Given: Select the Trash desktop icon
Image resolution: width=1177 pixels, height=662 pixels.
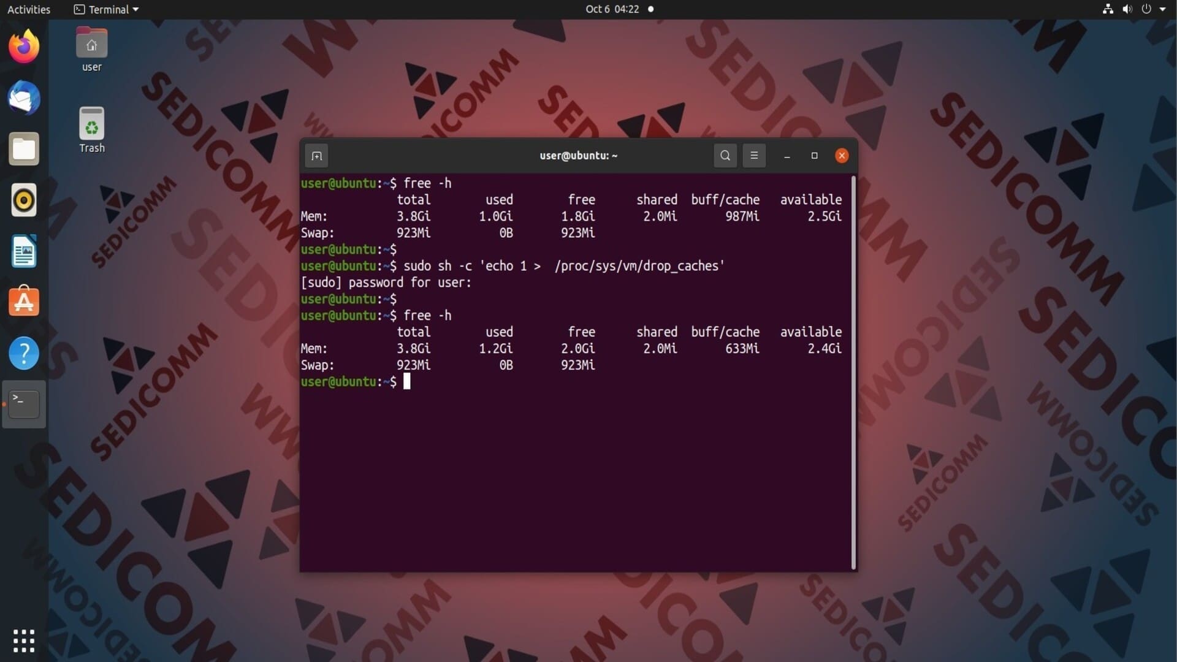Looking at the screenshot, I should (x=91, y=130).
